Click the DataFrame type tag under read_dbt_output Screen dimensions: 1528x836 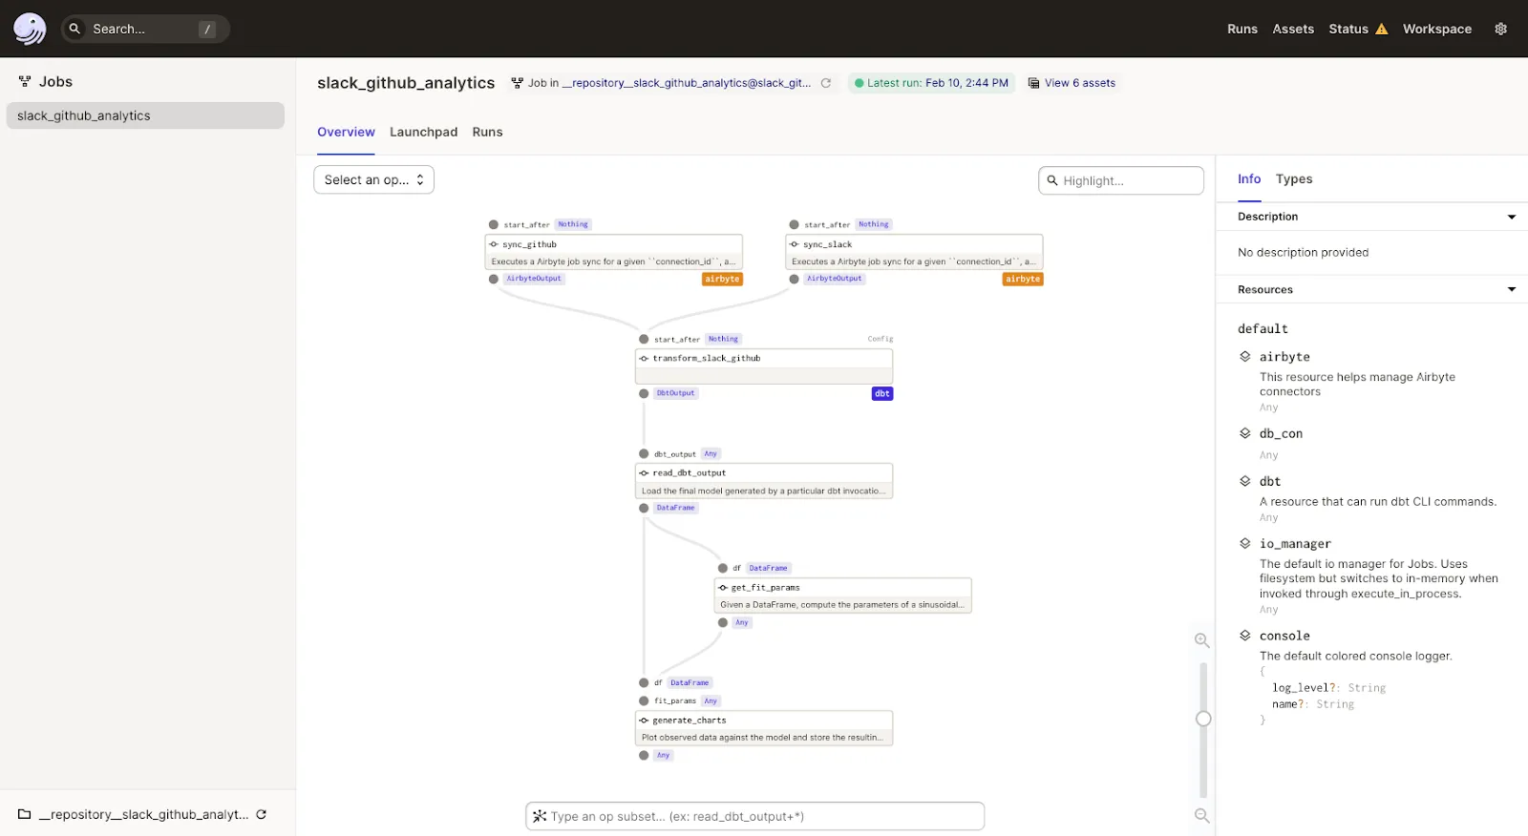coord(675,508)
